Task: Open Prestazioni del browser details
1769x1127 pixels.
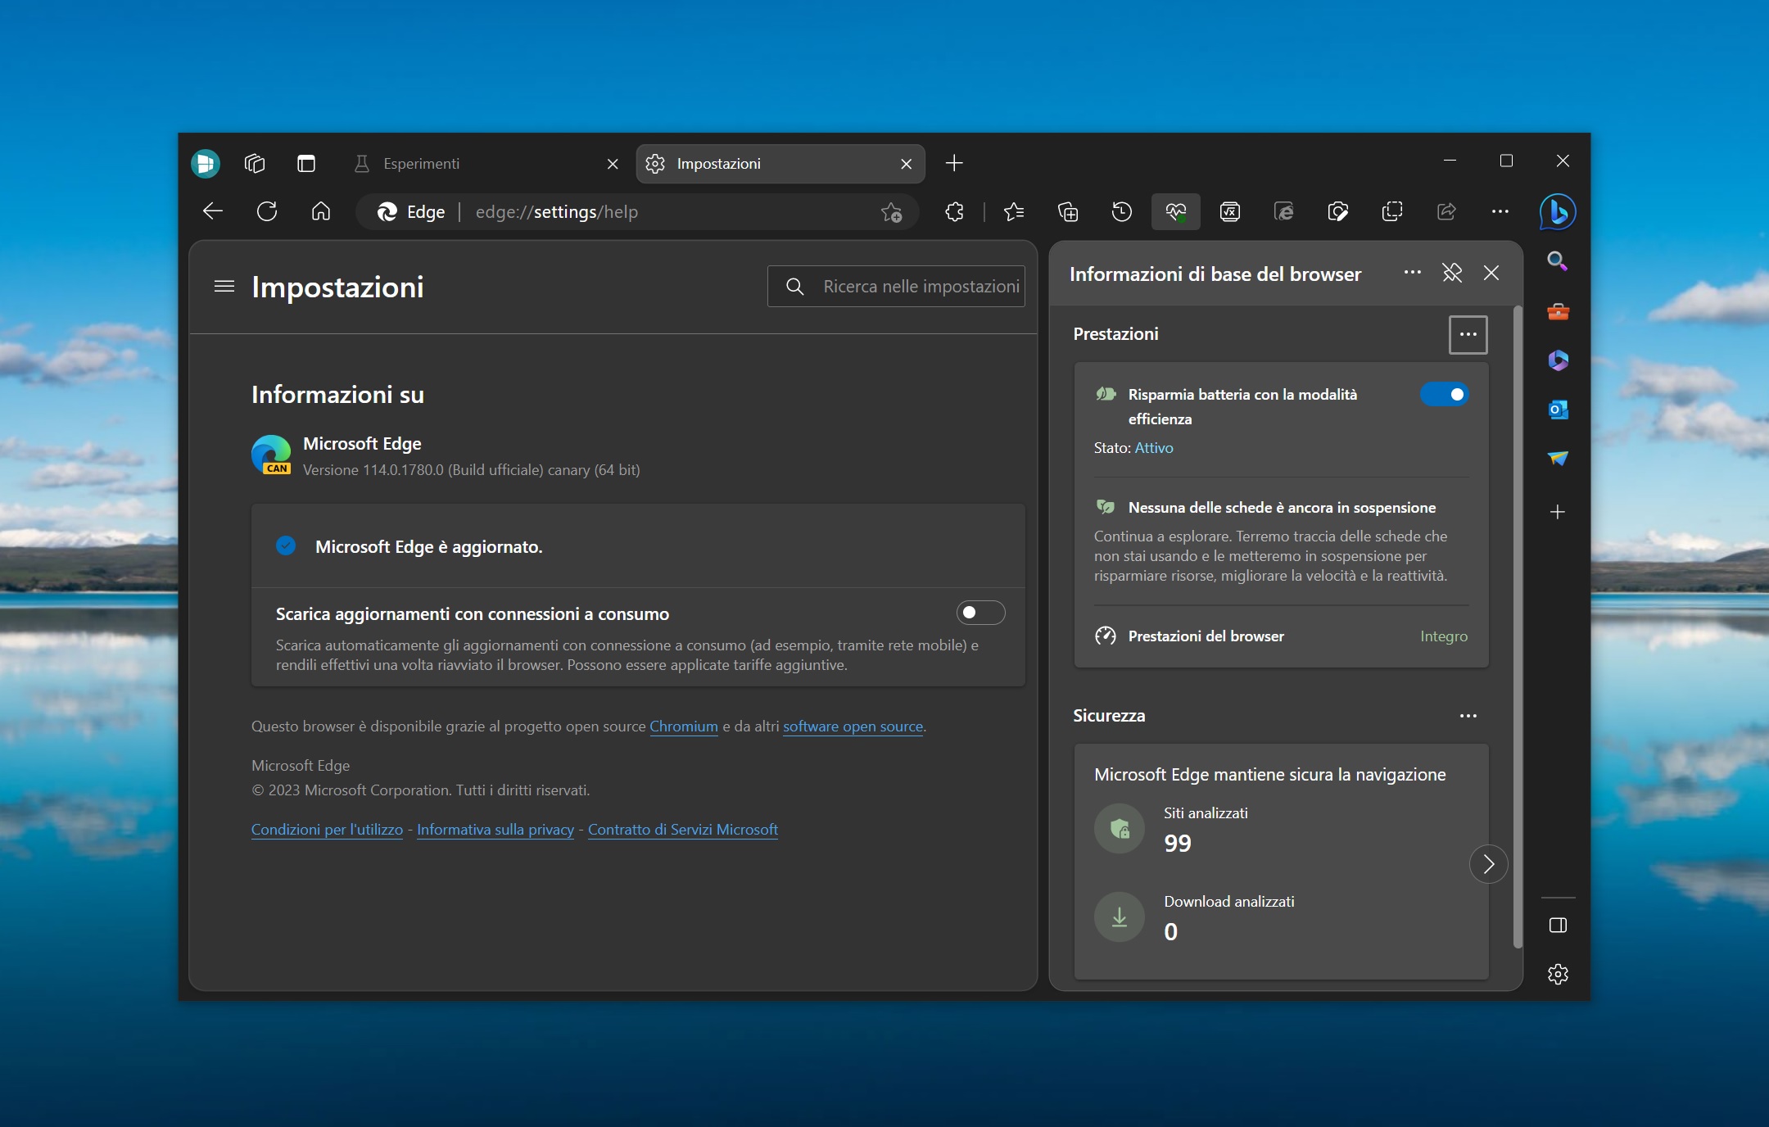Action: pos(1282,636)
